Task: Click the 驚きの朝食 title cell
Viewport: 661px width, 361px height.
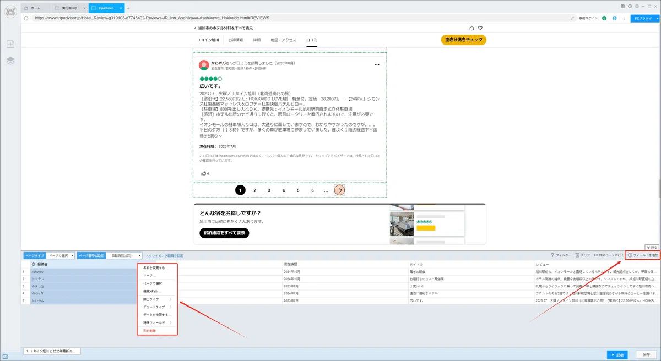Action: [470, 271]
